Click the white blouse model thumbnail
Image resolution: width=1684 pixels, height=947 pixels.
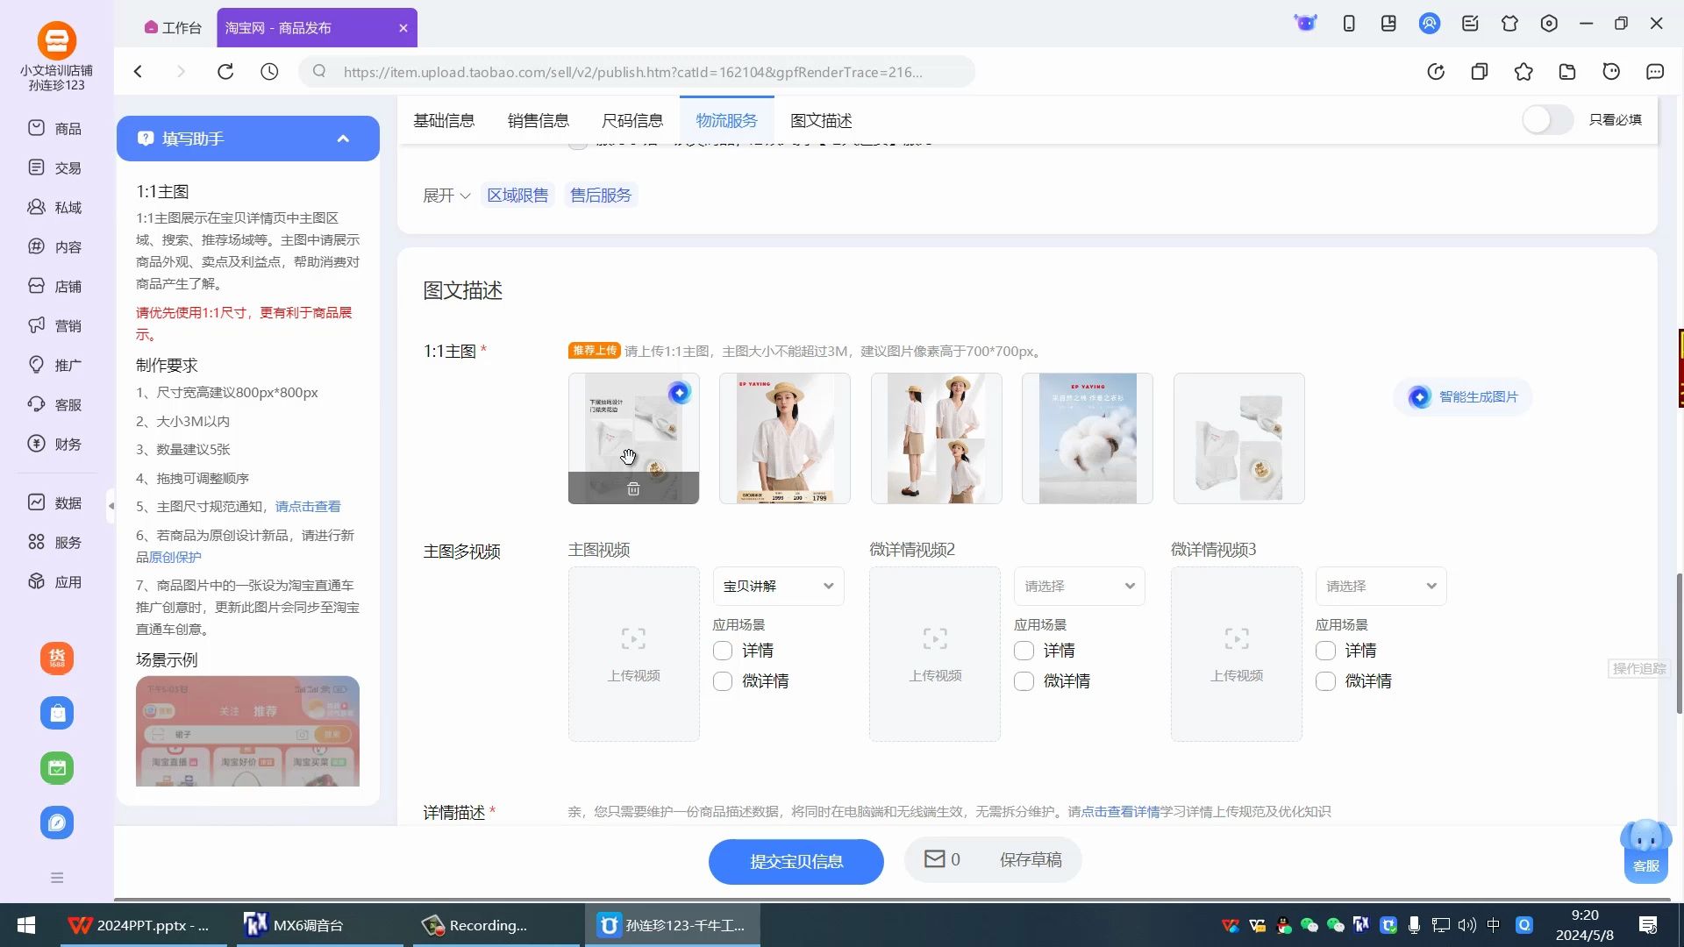[784, 438]
